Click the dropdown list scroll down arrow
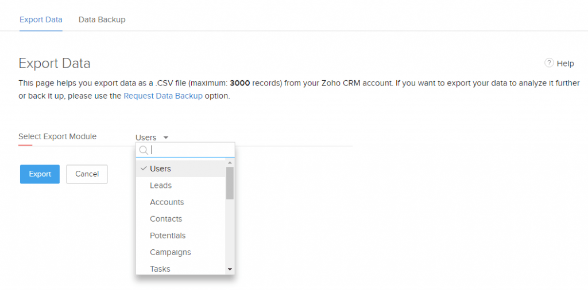 click(230, 269)
